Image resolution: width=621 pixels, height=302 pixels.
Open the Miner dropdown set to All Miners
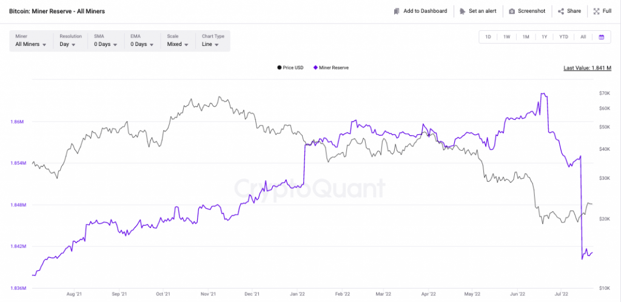click(x=31, y=44)
